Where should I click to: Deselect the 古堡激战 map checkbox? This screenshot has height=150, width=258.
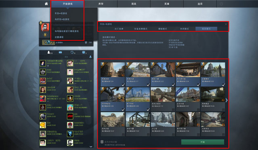point(223,85)
